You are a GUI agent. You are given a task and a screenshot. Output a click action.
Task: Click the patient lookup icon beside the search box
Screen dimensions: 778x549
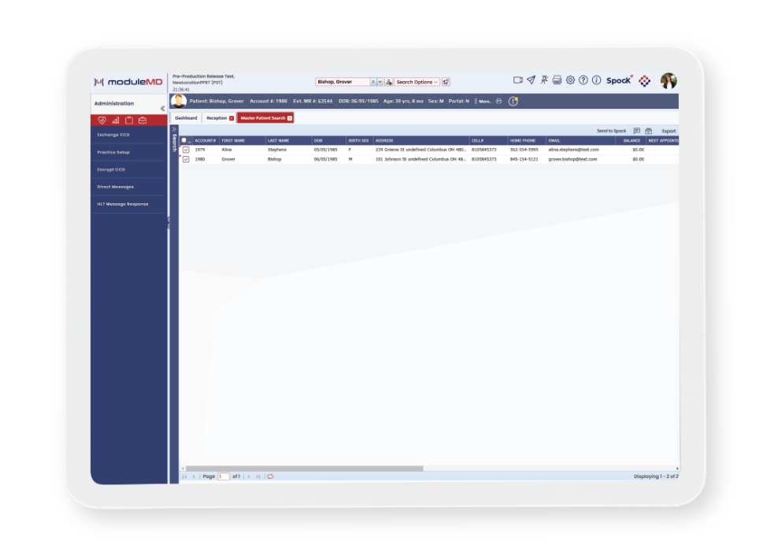[389, 81]
